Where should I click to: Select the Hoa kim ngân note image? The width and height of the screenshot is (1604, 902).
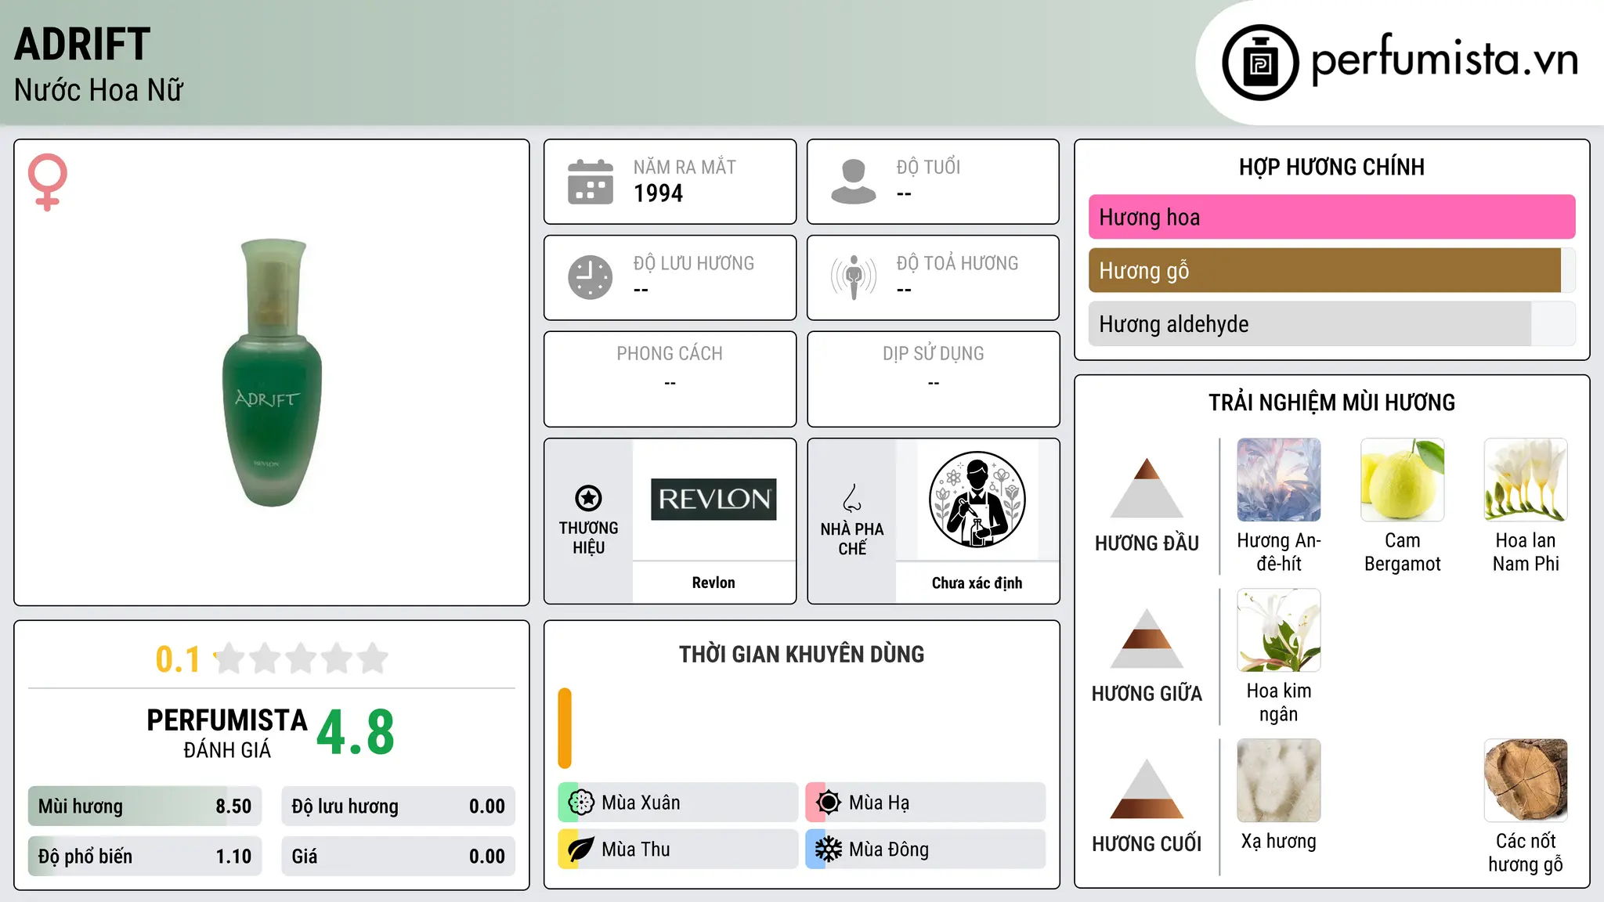click(1279, 630)
